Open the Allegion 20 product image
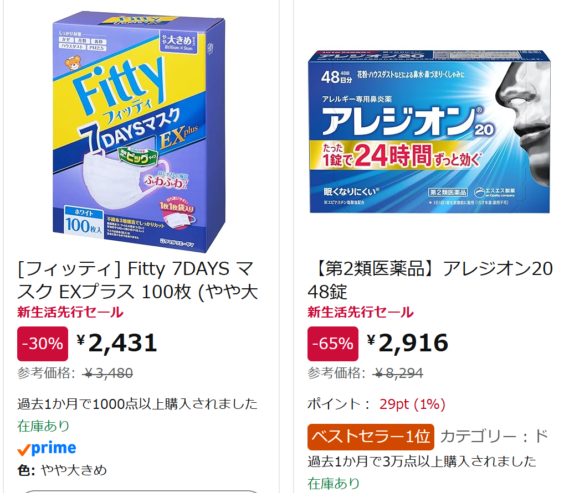This screenshot has width=564, height=493. click(429, 132)
